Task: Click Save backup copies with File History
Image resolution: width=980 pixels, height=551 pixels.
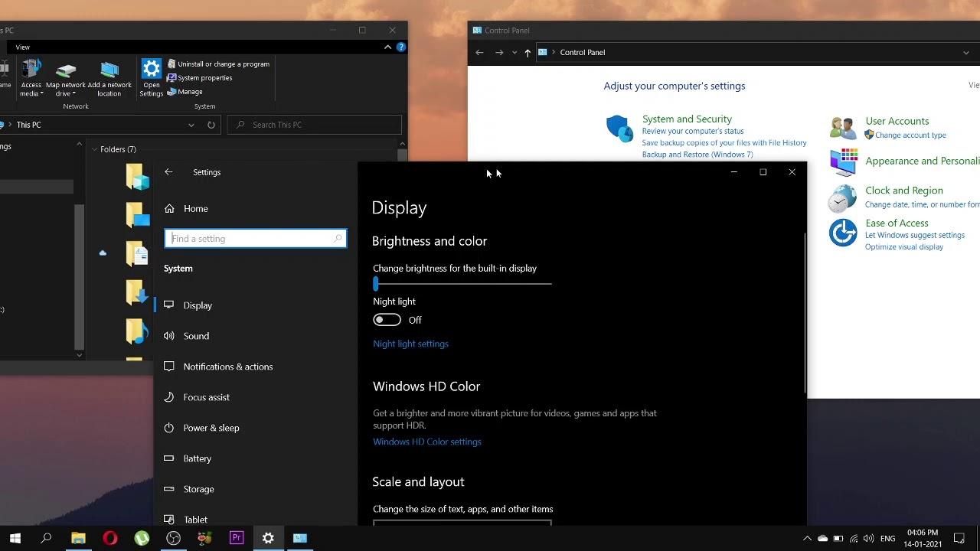Action: [724, 142]
